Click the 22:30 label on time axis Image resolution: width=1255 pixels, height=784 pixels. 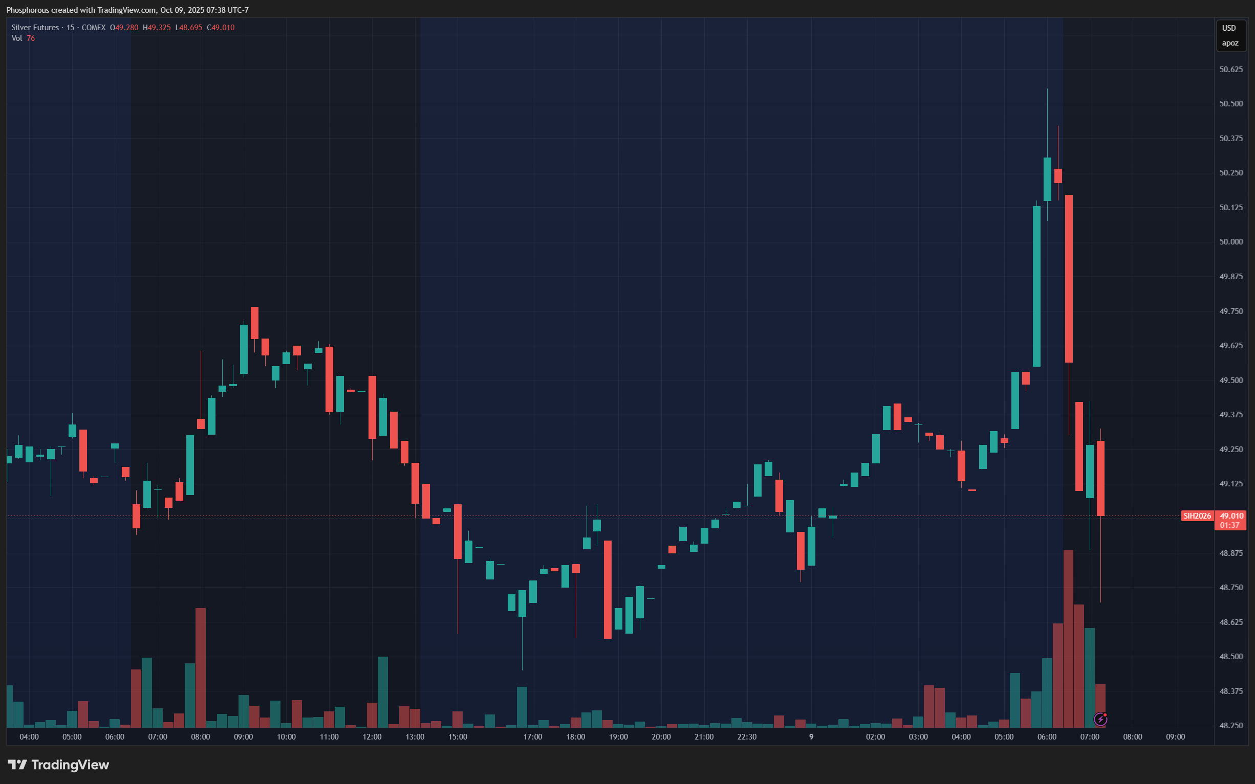[x=747, y=737]
